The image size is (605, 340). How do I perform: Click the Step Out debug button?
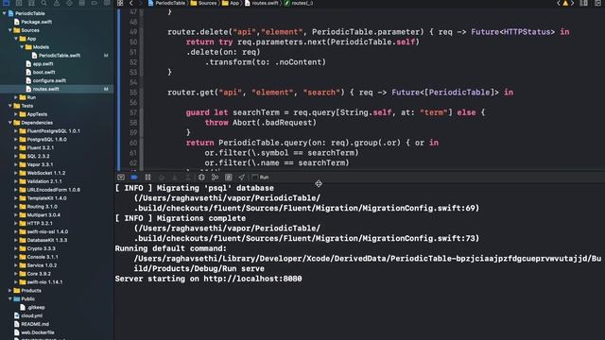point(188,177)
